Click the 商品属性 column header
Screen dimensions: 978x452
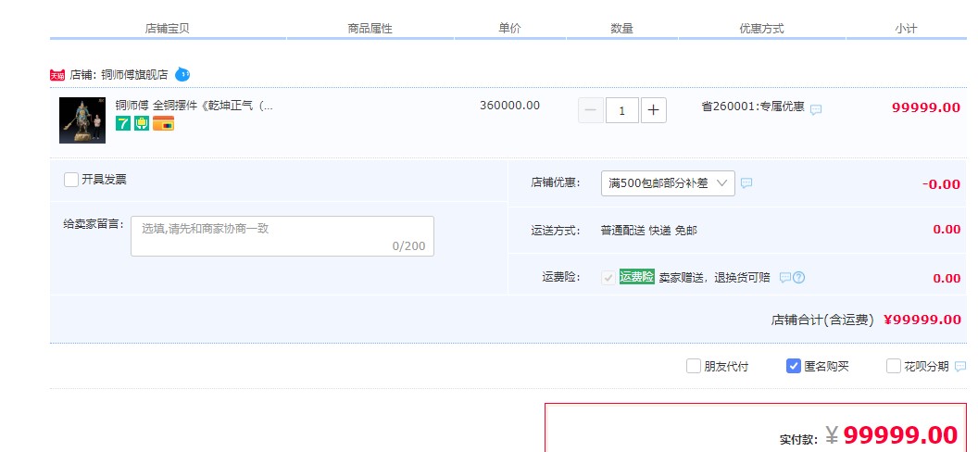(370, 29)
